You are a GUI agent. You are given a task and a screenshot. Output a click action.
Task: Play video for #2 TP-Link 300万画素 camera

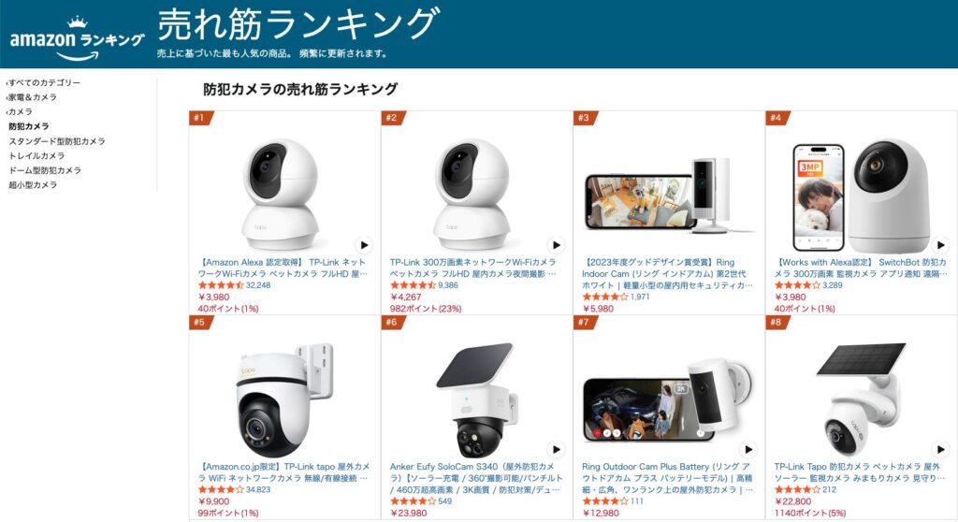tap(556, 245)
